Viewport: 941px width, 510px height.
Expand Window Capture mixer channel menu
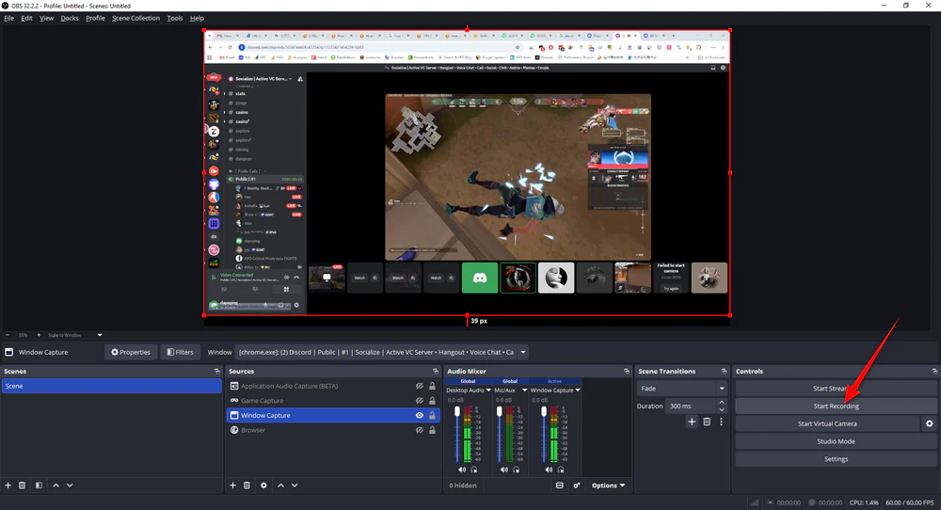click(x=578, y=390)
